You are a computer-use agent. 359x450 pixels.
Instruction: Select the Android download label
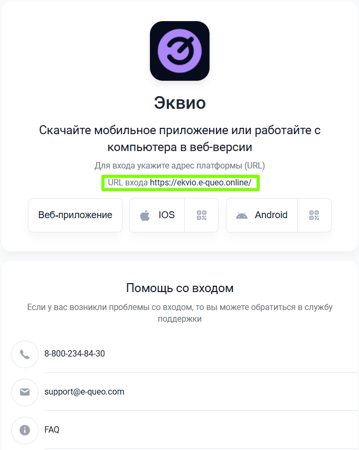click(x=271, y=215)
